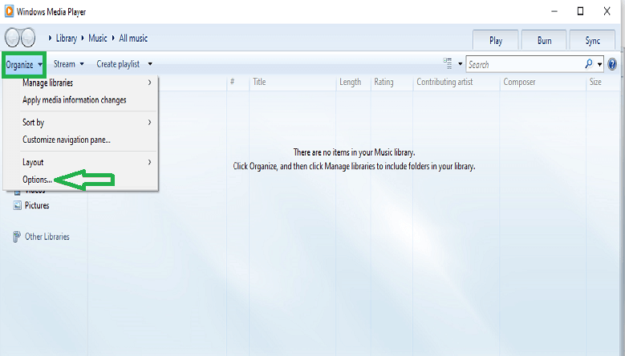The image size is (625, 356).
Task: Click the Create playlist button
Action: click(x=118, y=64)
